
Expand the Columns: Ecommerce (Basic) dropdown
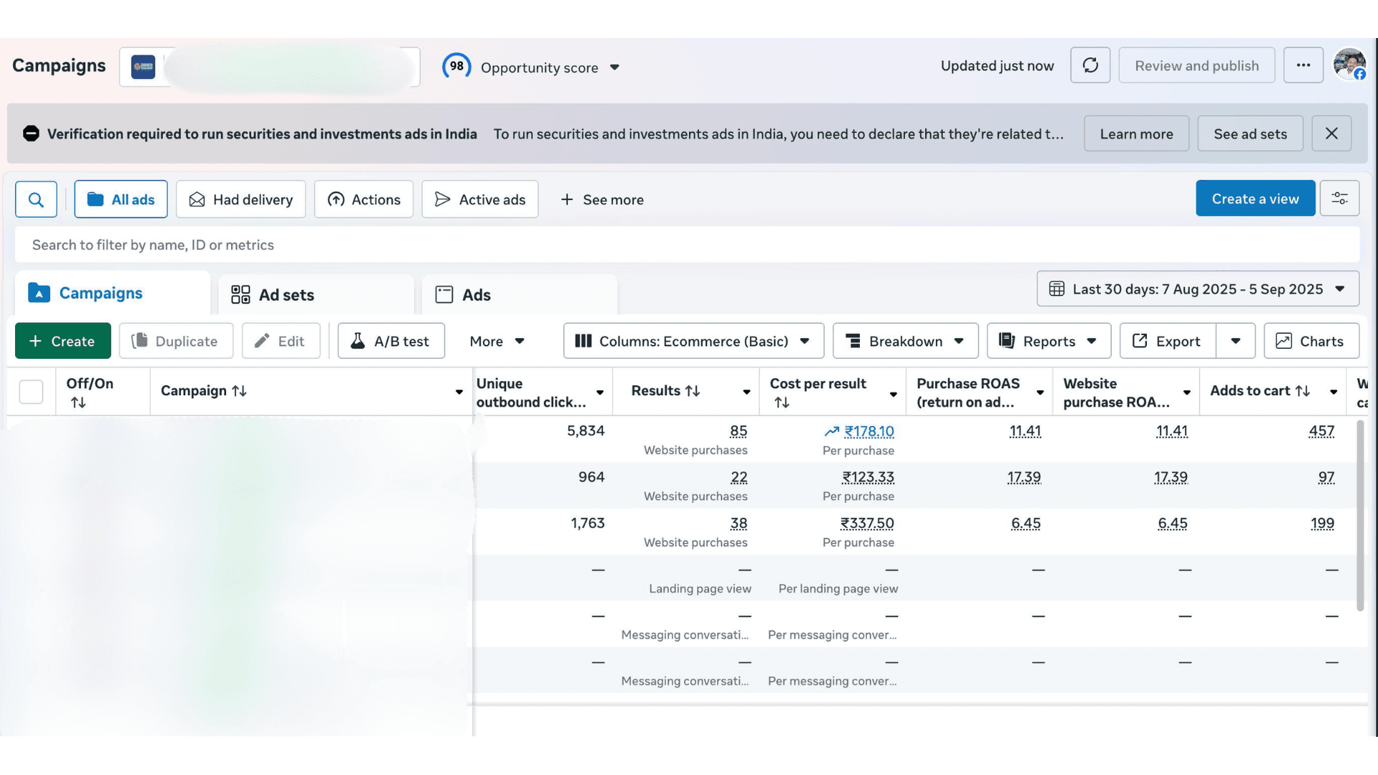coord(693,341)
